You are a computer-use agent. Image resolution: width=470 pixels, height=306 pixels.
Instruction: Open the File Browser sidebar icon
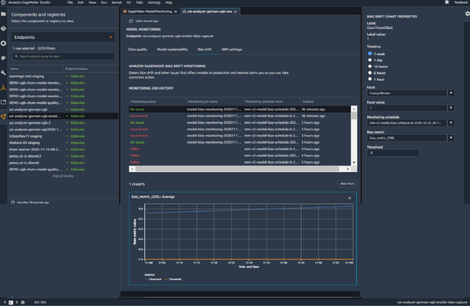point(3,14)
